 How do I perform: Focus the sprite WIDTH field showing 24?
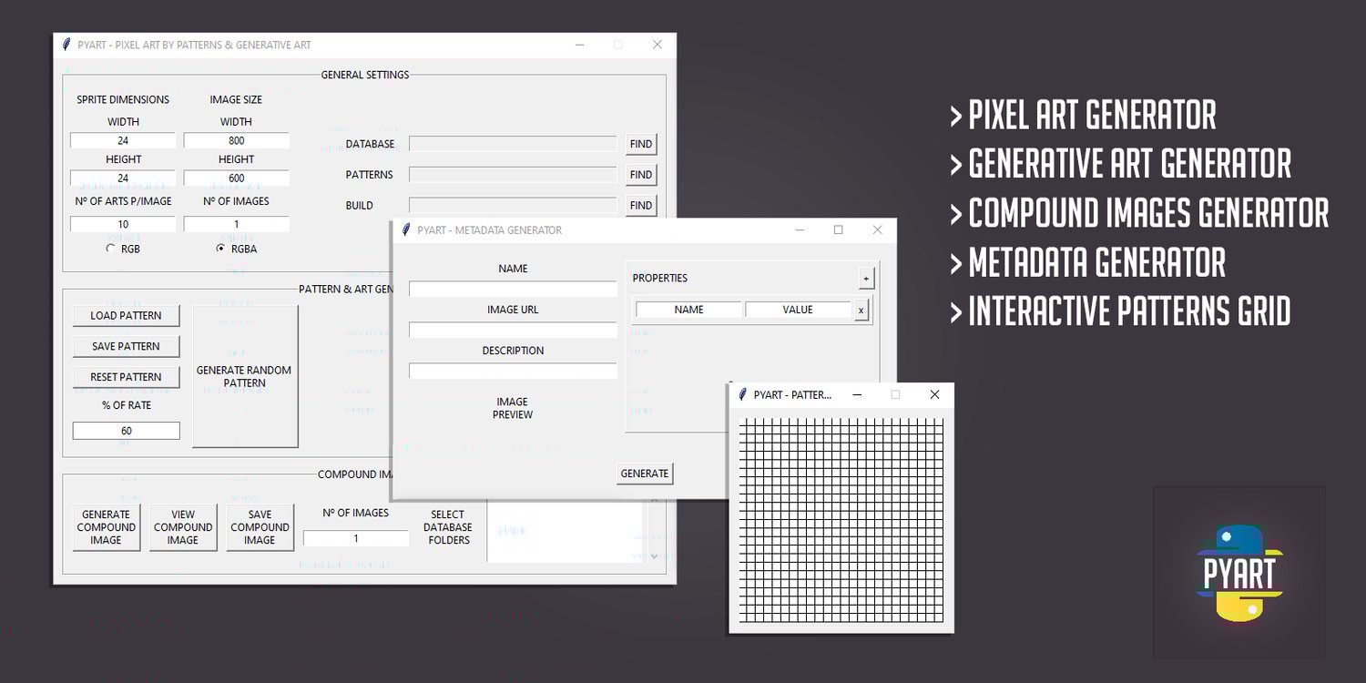click(x=123, y=141)
